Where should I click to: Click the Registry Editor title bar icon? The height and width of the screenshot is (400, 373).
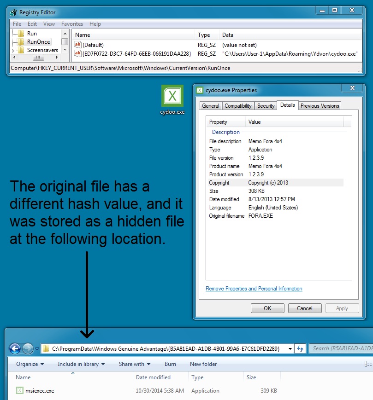point(13,12)
